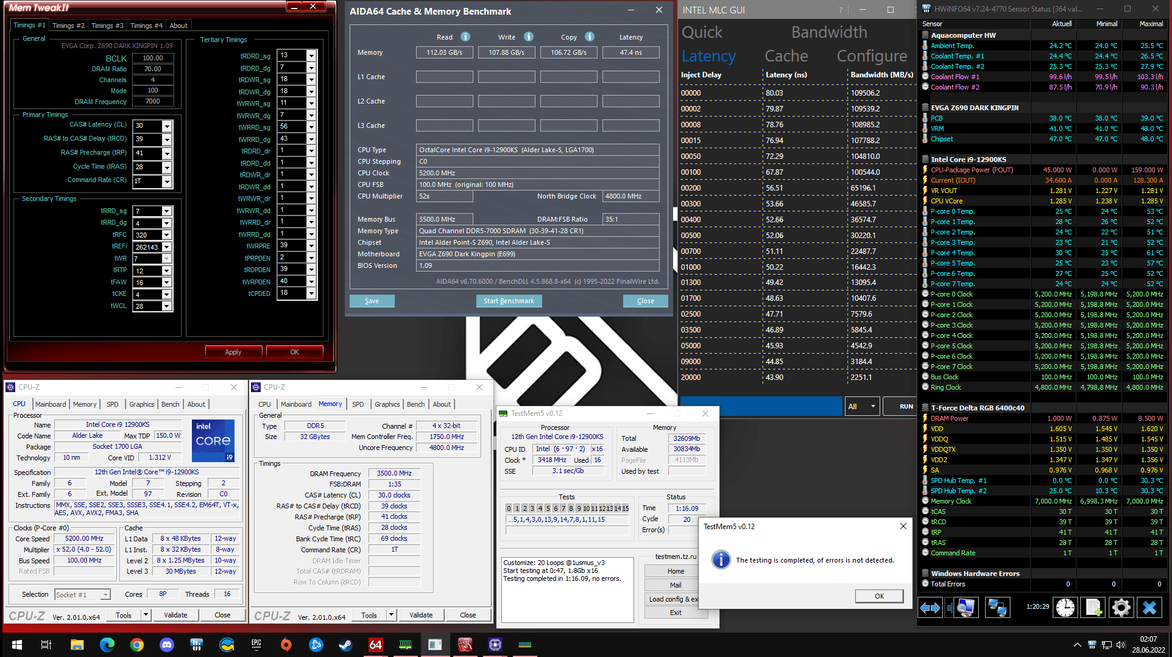Click Apply in MemTweakIt
Image resolution: width=1172 pixels, height=657 pixels.
(233, 352)
